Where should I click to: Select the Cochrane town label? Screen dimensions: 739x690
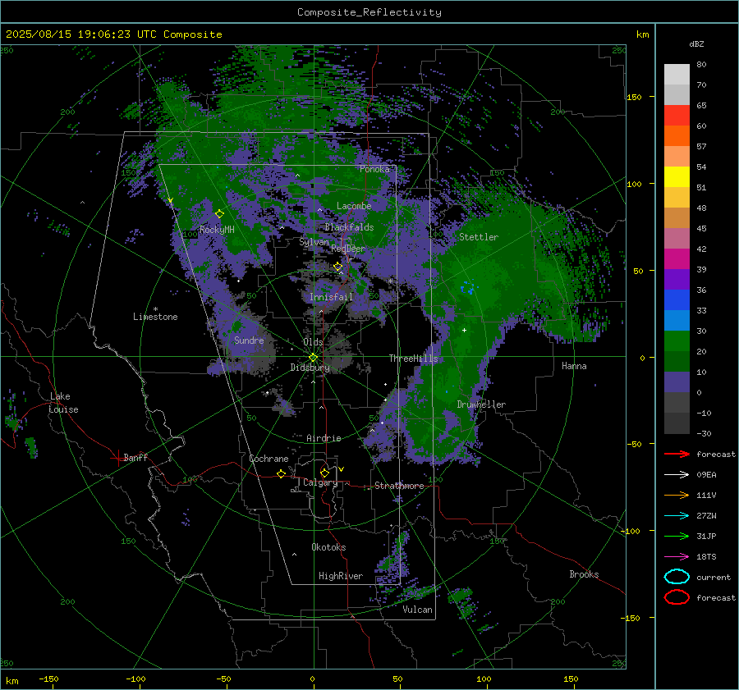[269, 459]
